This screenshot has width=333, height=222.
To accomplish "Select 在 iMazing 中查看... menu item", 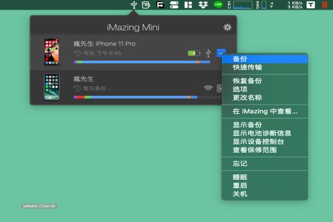I will [265, 111].
